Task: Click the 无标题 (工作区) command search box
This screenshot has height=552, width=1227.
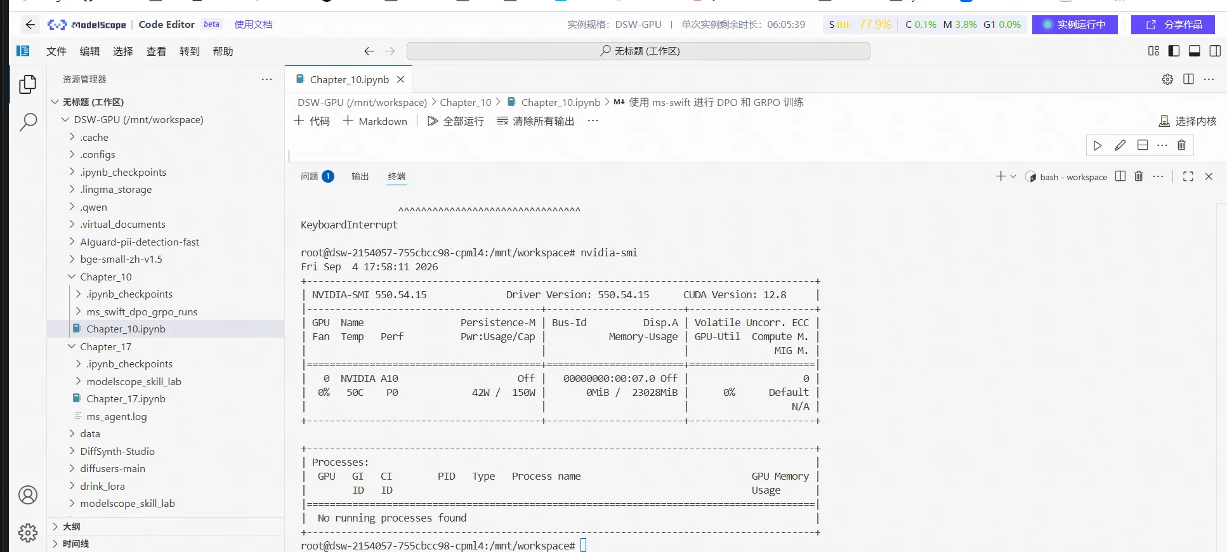Action: (638, 51)
